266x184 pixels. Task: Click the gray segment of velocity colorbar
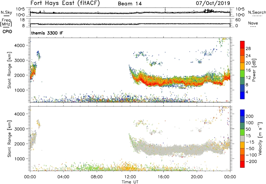(x=242, y=139)
